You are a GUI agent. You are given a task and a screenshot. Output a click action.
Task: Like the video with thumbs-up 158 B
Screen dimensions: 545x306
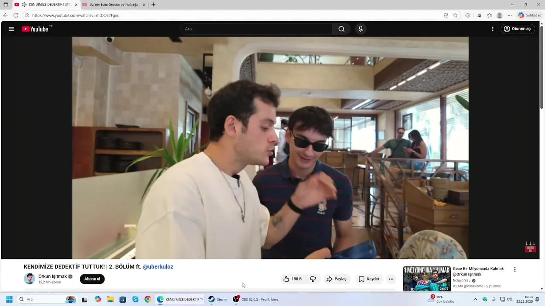292,279
